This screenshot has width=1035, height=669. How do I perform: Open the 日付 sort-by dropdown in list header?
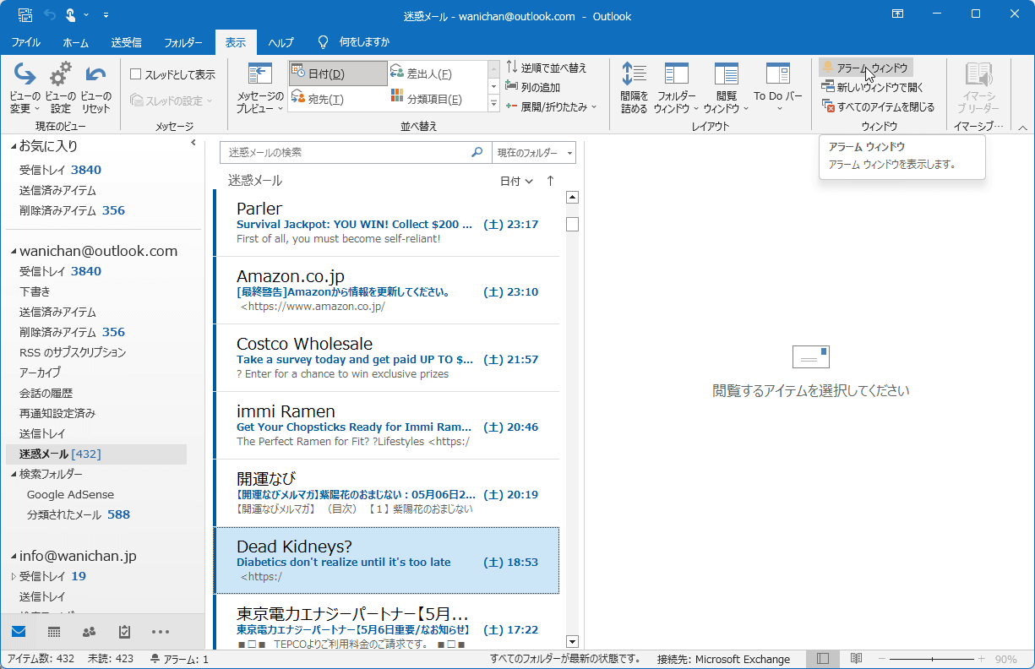(516, 181)
